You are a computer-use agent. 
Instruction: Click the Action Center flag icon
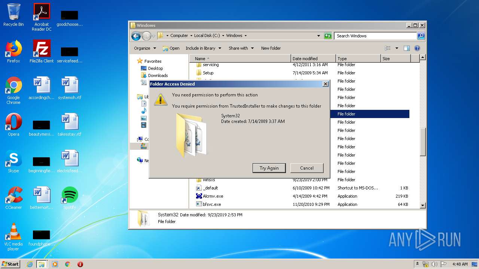coord(443,264)
